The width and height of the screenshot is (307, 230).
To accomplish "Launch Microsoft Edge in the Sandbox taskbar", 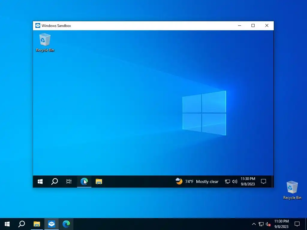I will (84, 181).
